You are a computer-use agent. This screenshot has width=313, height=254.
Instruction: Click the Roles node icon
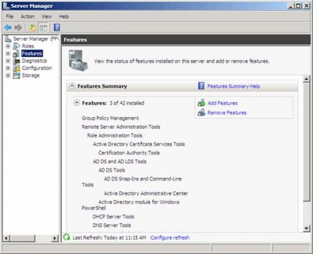pos(16,46)
